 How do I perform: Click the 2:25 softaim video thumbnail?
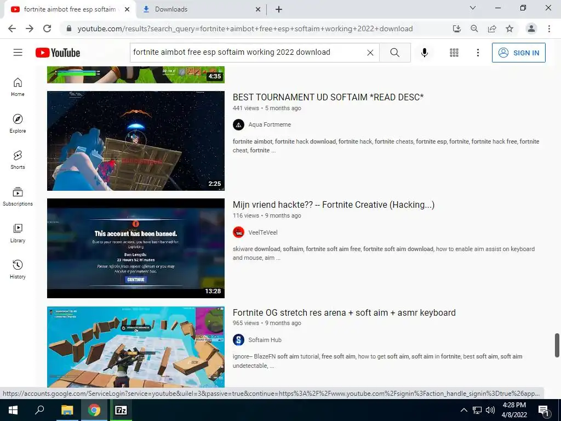pos(136,141)
